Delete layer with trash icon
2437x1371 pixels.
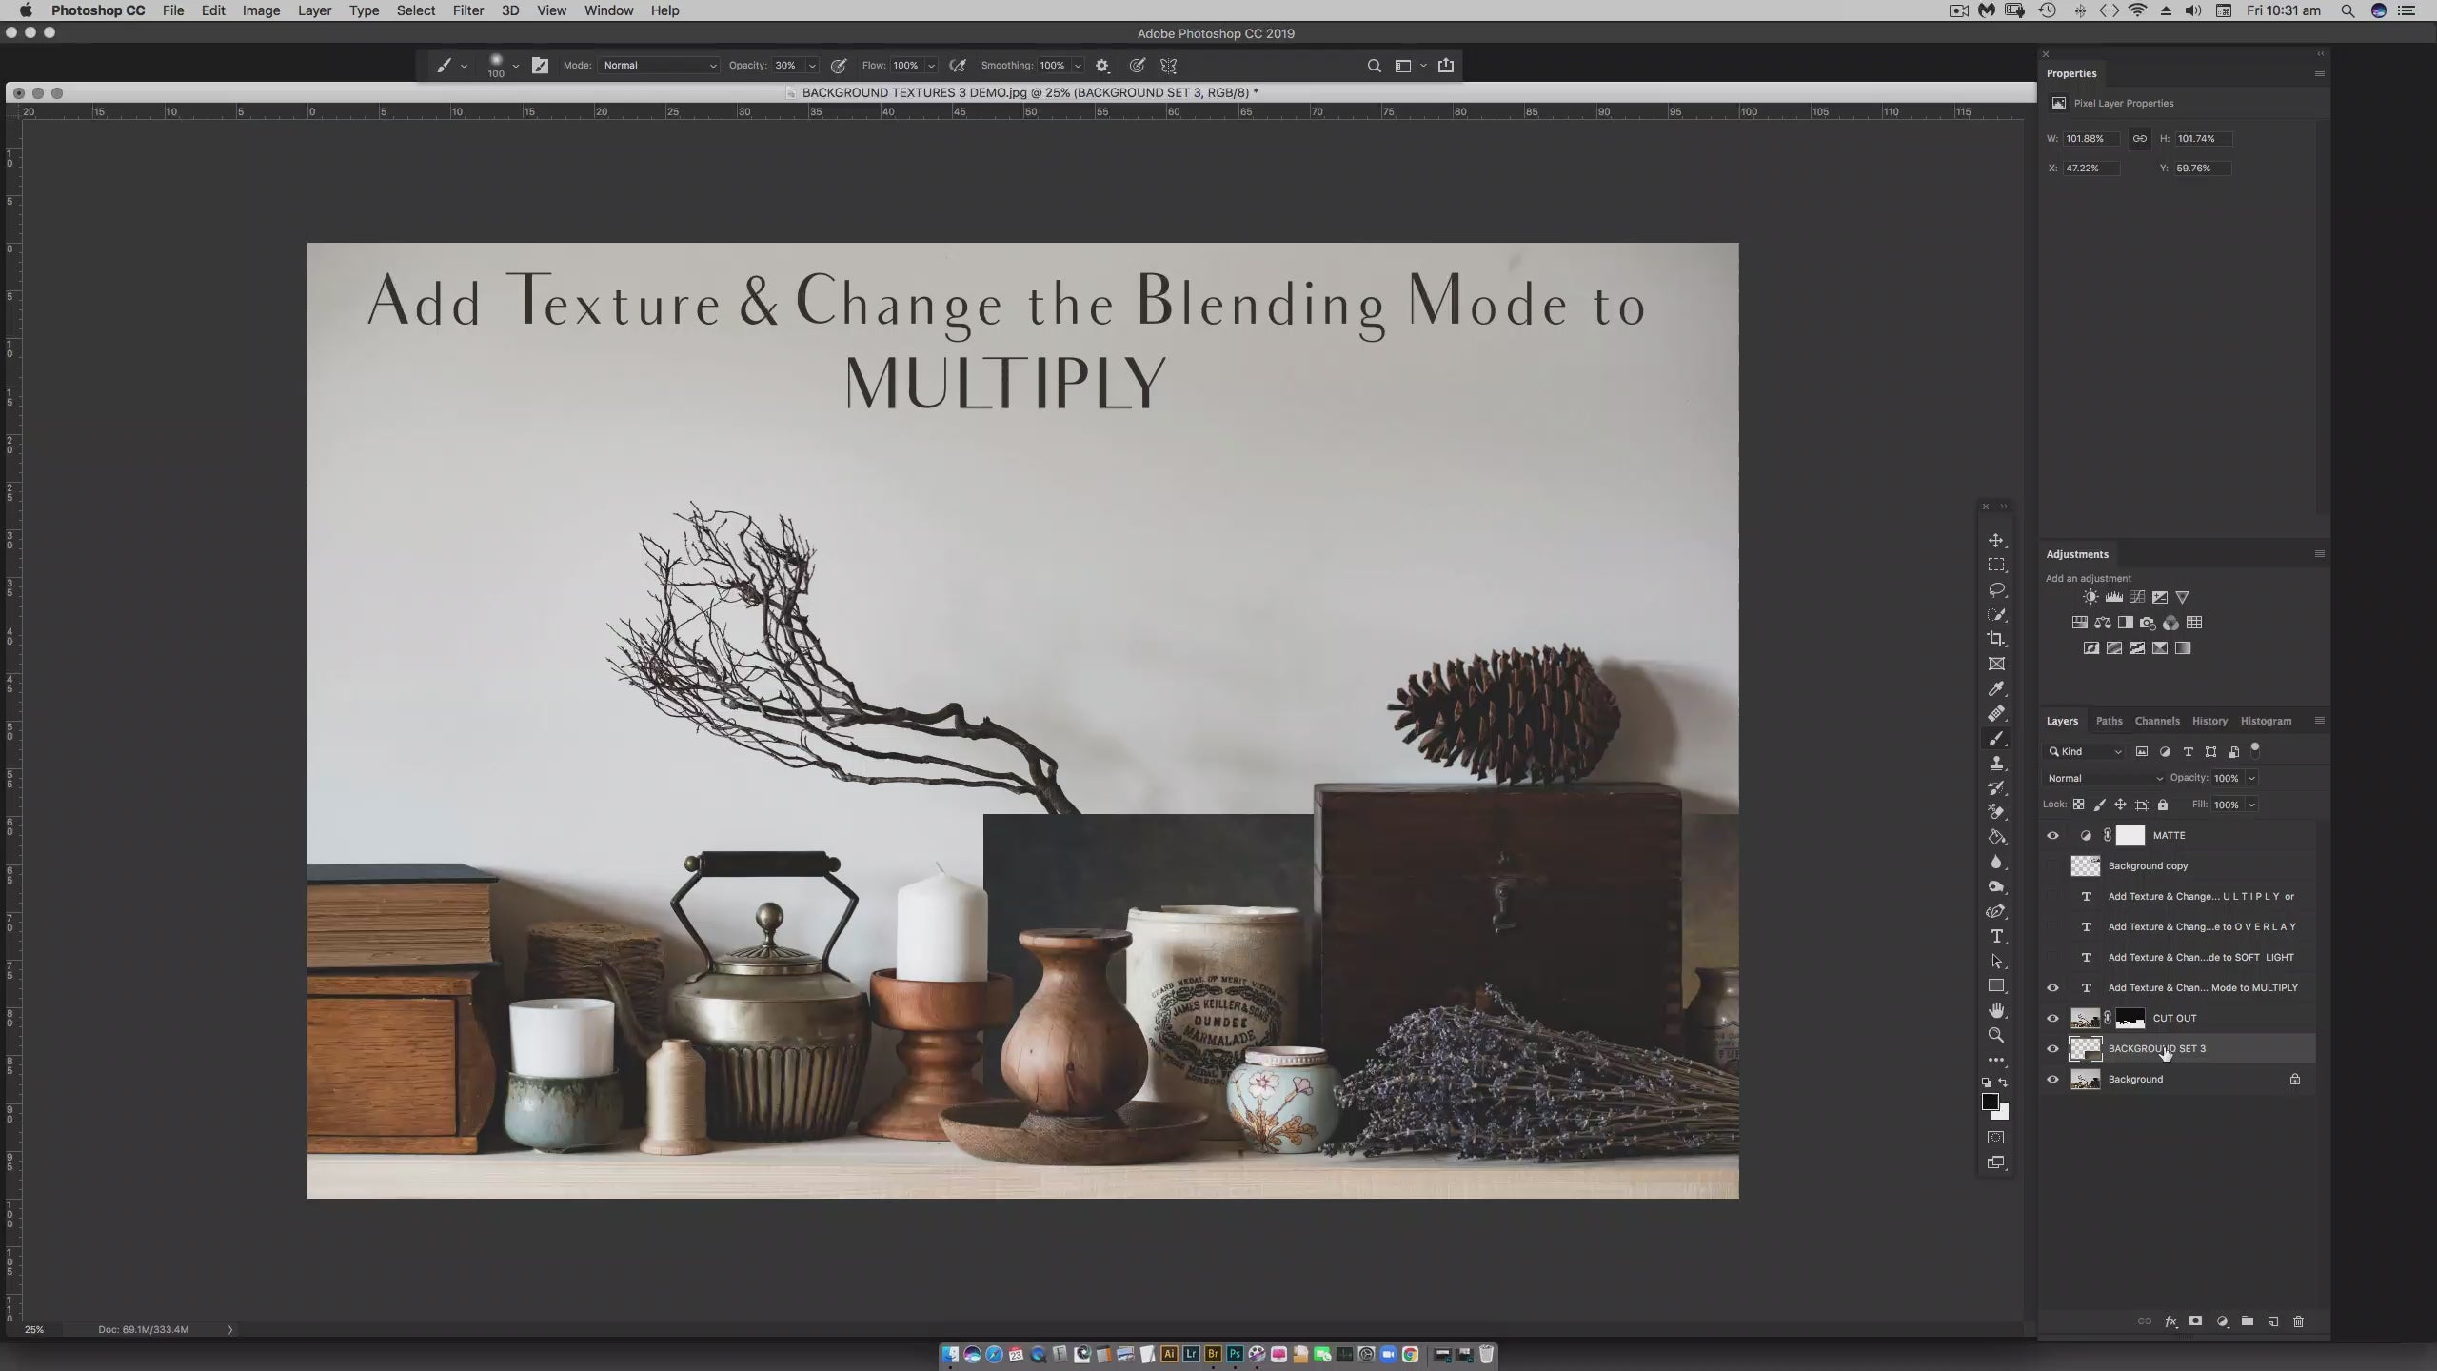pos(2298,1321)
